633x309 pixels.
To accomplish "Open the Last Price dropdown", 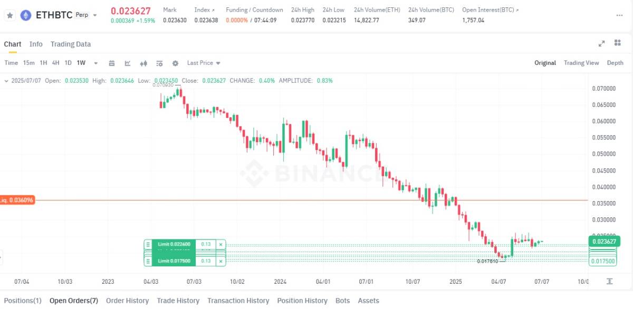I will click(204, 63).
